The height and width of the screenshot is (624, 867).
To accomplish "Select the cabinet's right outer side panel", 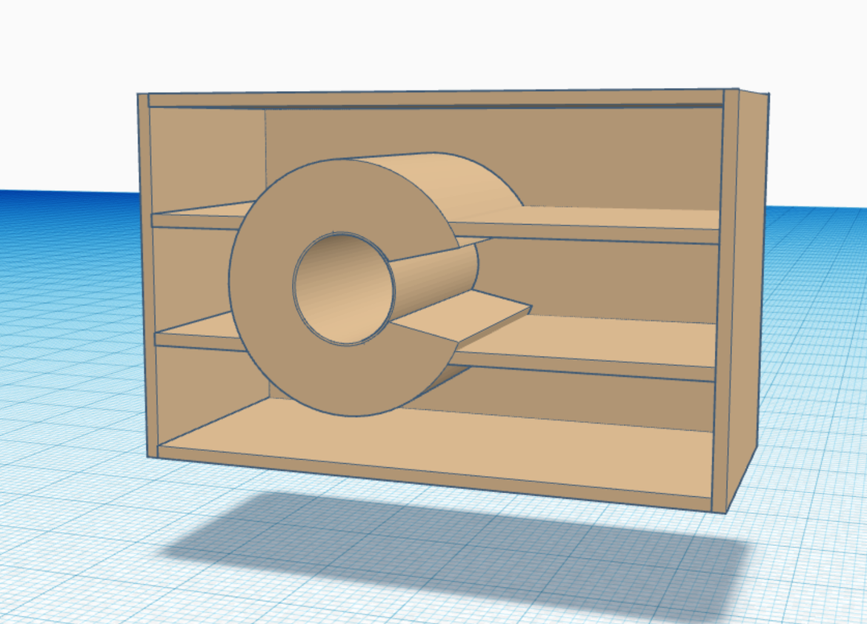I will tap(747, 296).
